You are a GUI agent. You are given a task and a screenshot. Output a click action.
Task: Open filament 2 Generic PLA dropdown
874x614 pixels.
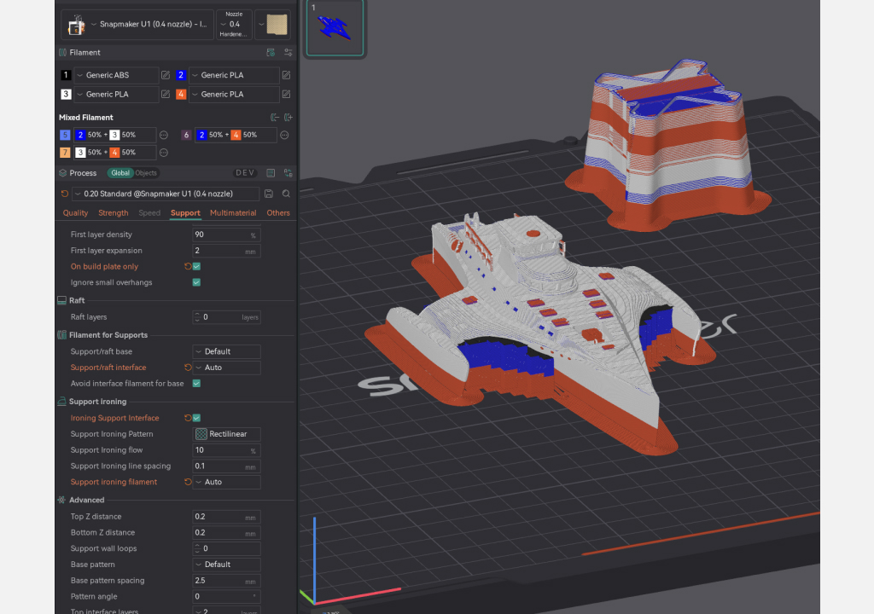click(x=234, y=75)
